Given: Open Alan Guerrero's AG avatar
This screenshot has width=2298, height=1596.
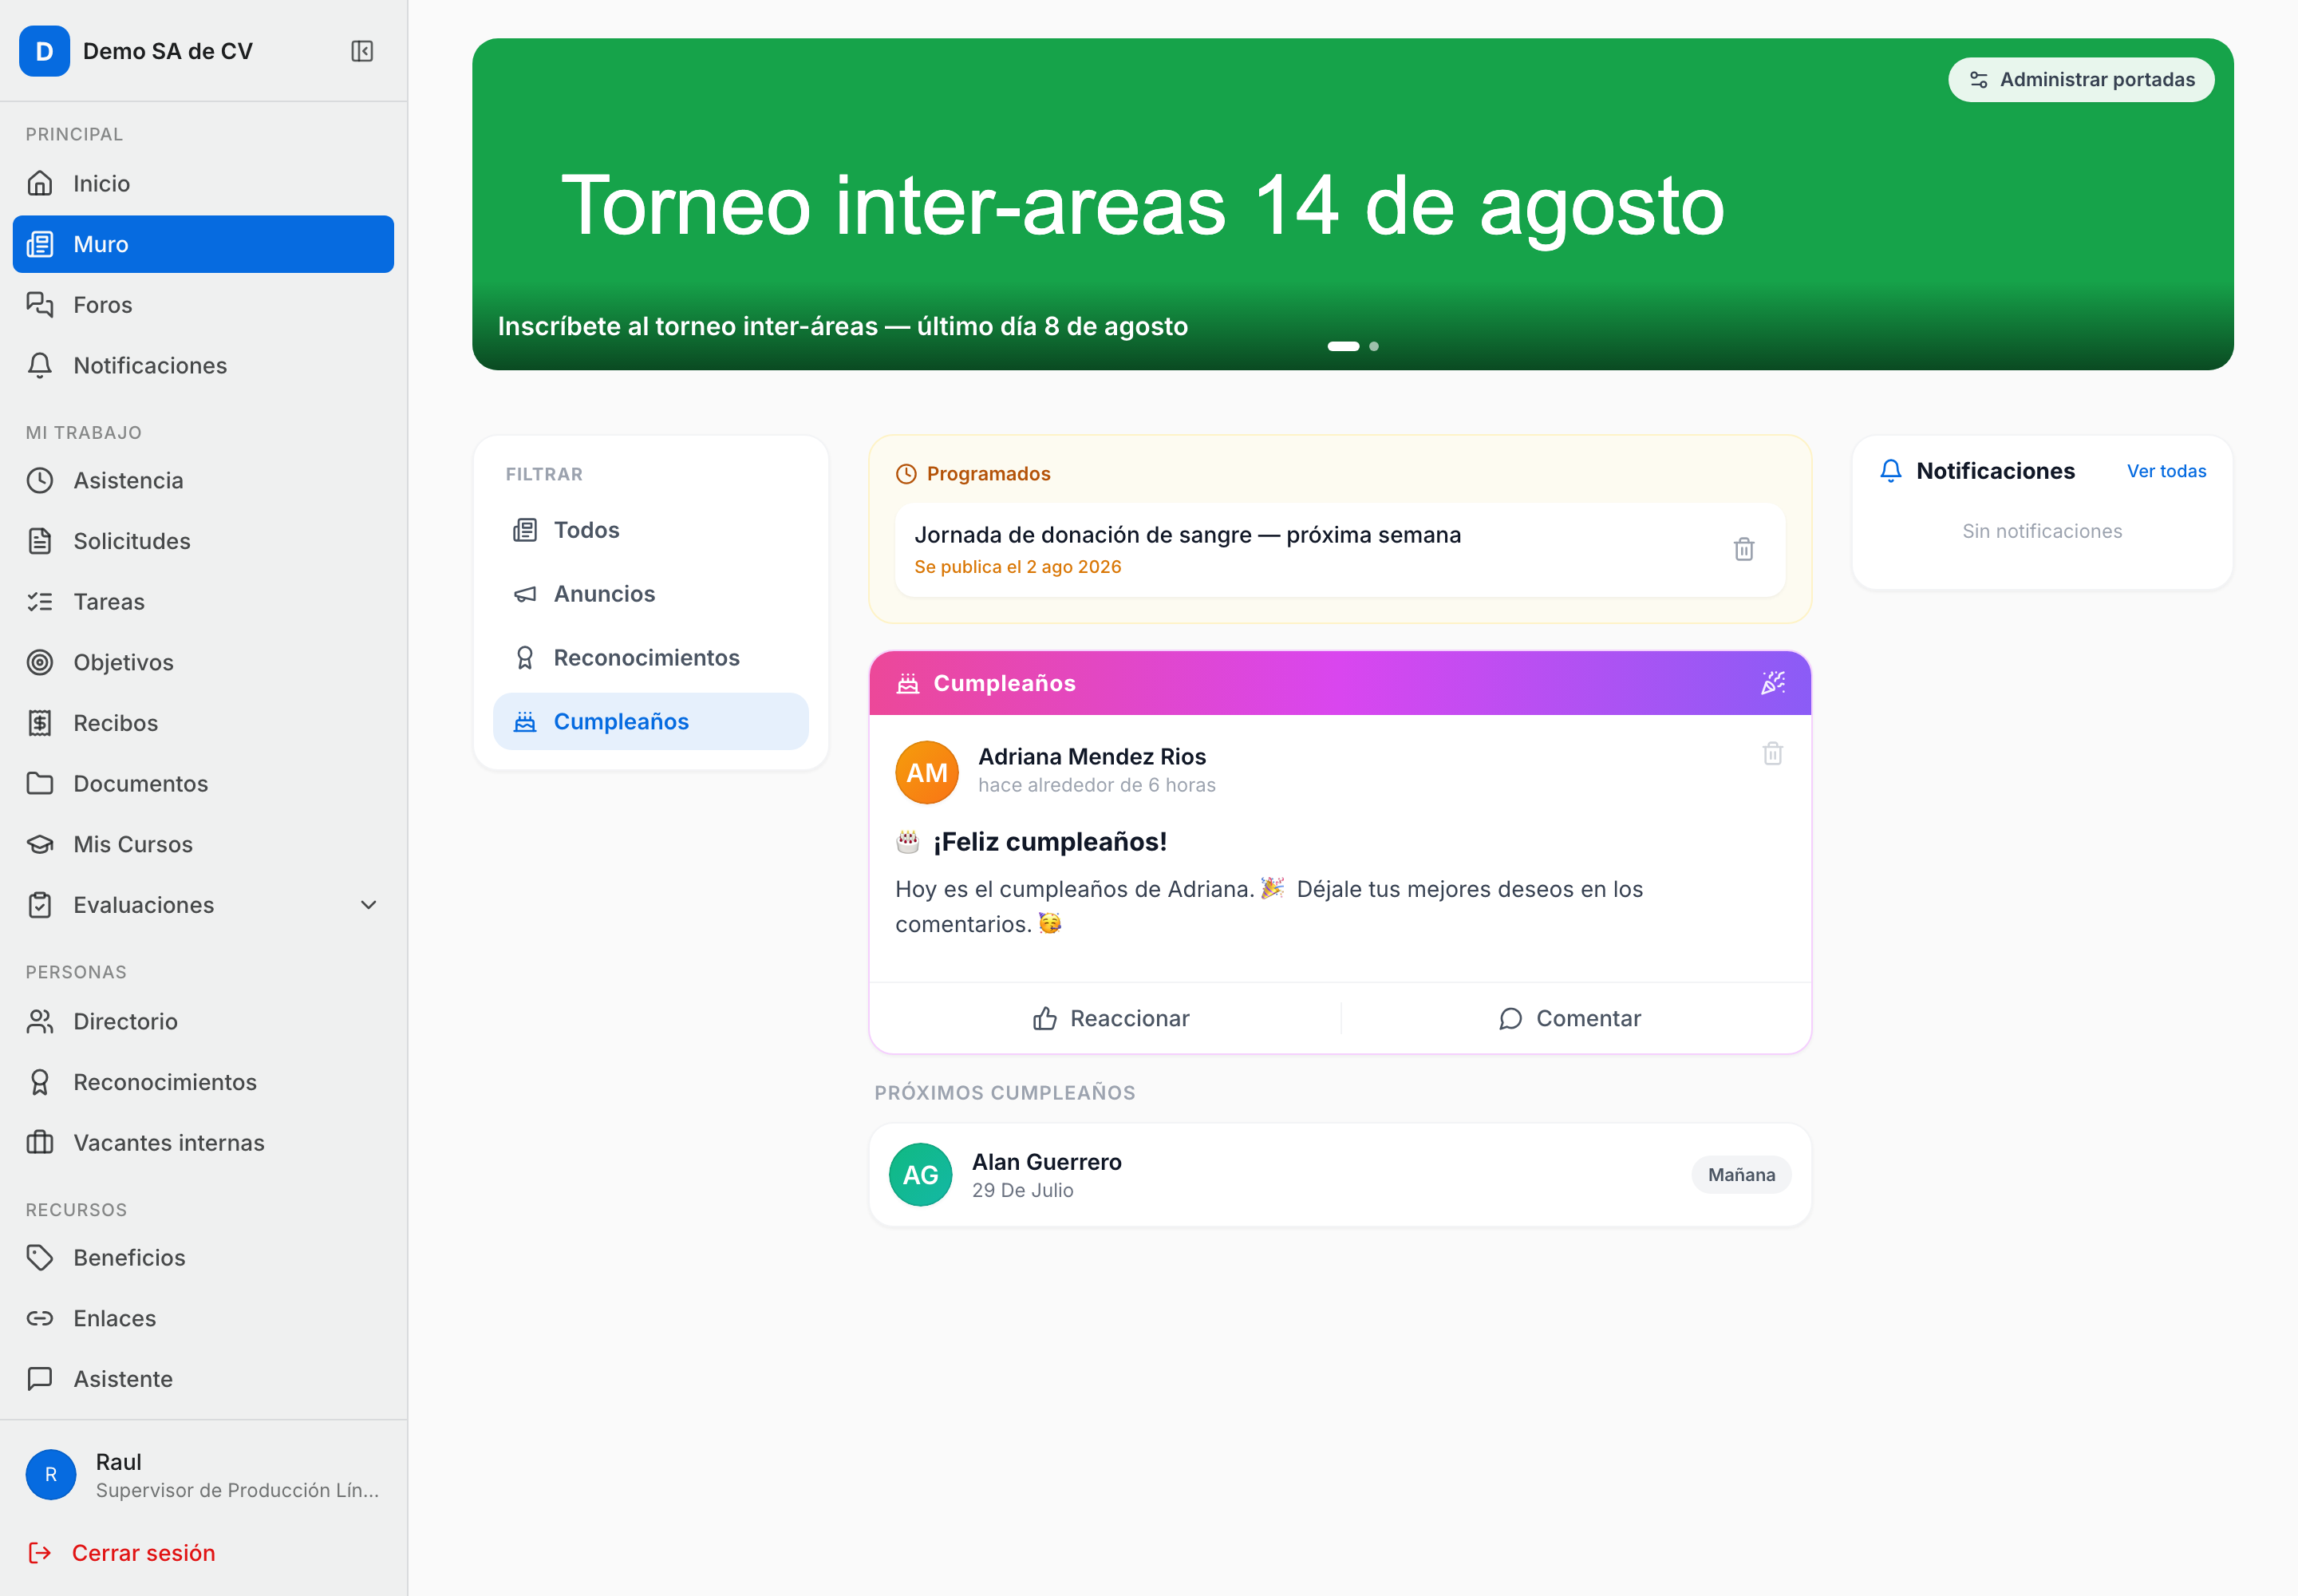Looking at the screenshot, I should click(x=920, y=1175).
